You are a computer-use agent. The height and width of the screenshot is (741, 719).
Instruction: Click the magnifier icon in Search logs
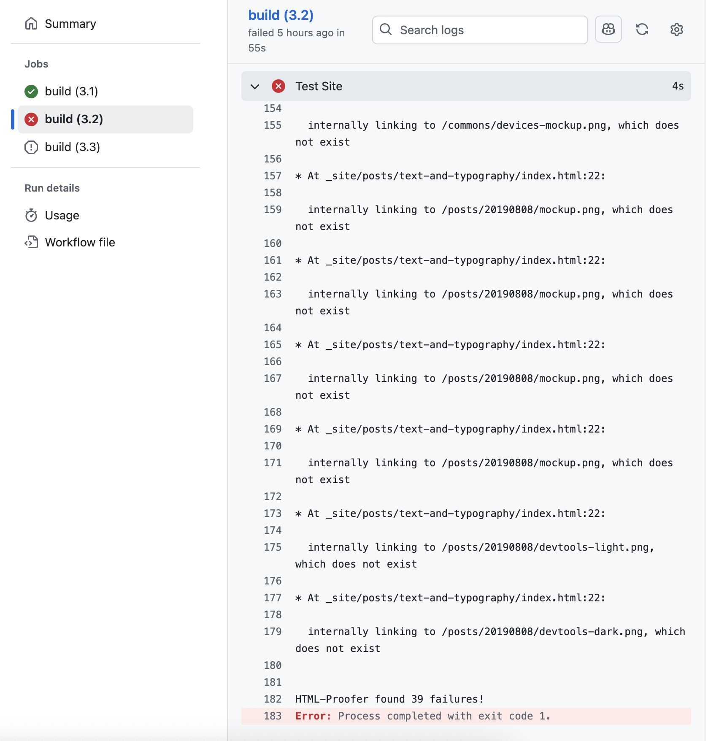coord(386,30)
